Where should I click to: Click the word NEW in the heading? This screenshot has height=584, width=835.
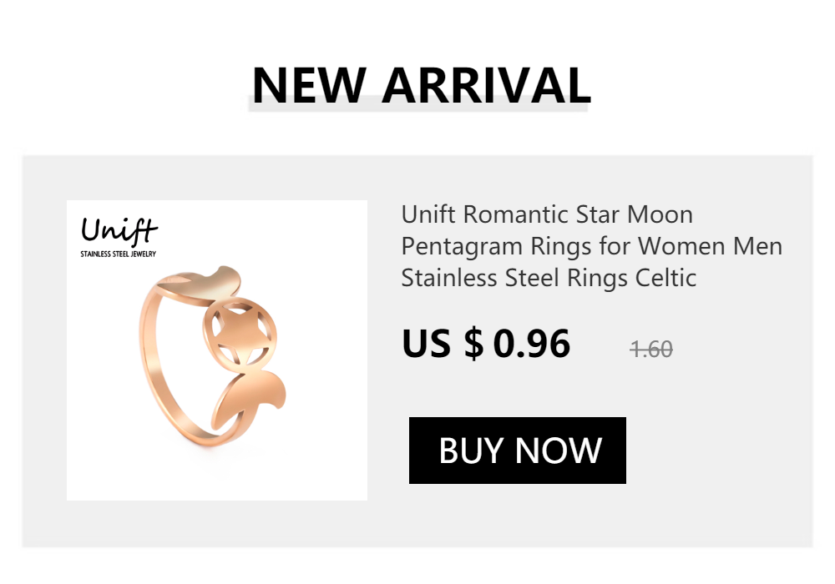click(309, 83)
